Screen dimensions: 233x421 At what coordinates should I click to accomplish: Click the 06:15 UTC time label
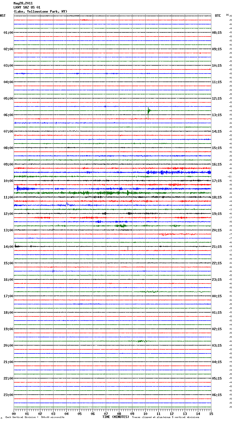pos(217,395)
